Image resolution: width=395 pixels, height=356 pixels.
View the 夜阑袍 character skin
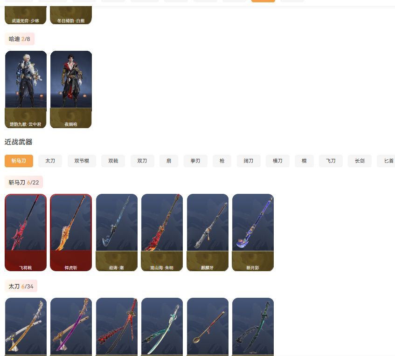(71, 89)
